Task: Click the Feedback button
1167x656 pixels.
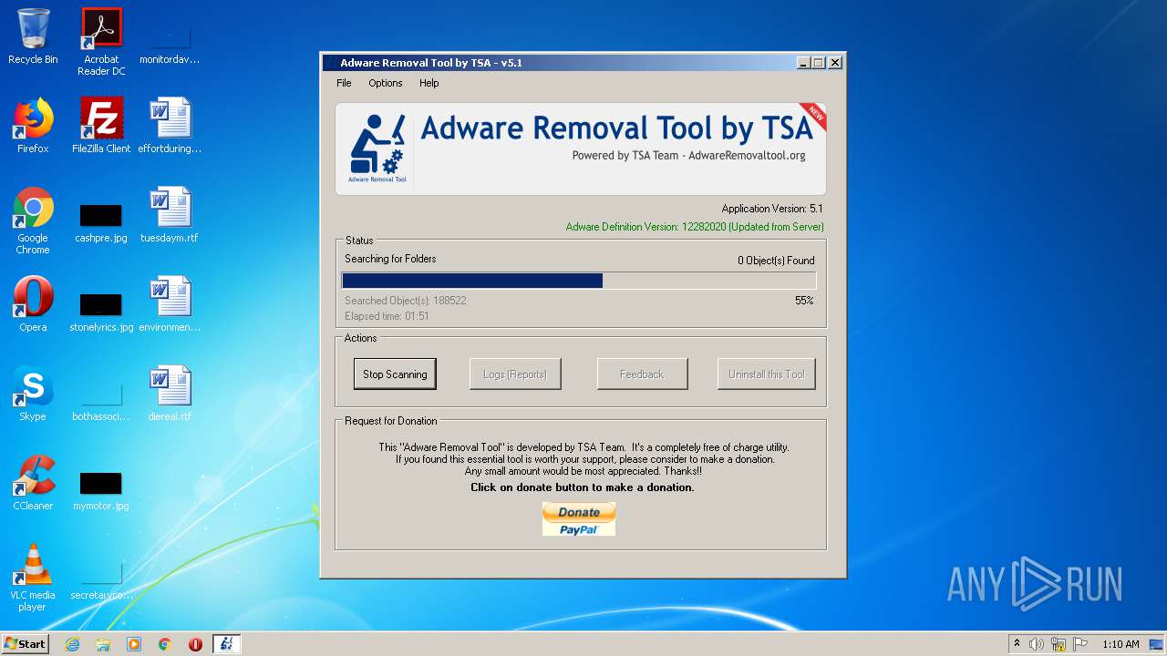Action: coord(642,374)
